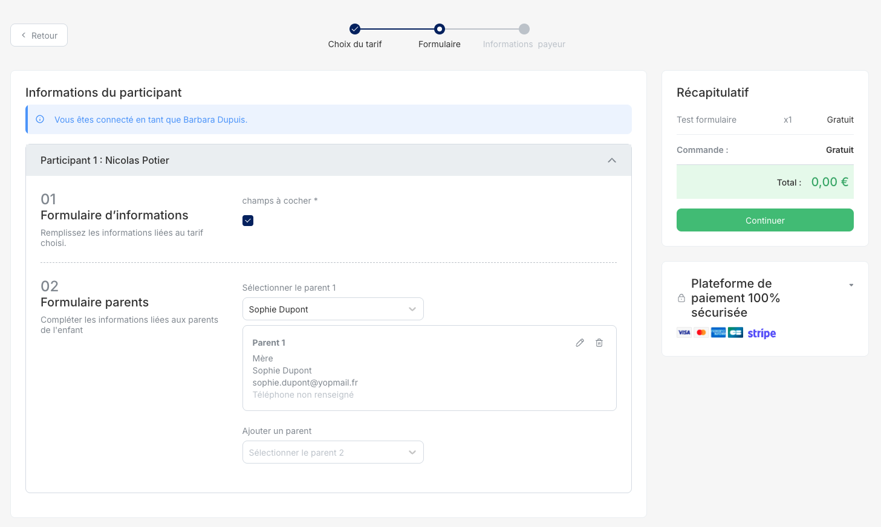Go to the "Choix du tarif" step
The image size is (881, 527).
pos(355,29)
